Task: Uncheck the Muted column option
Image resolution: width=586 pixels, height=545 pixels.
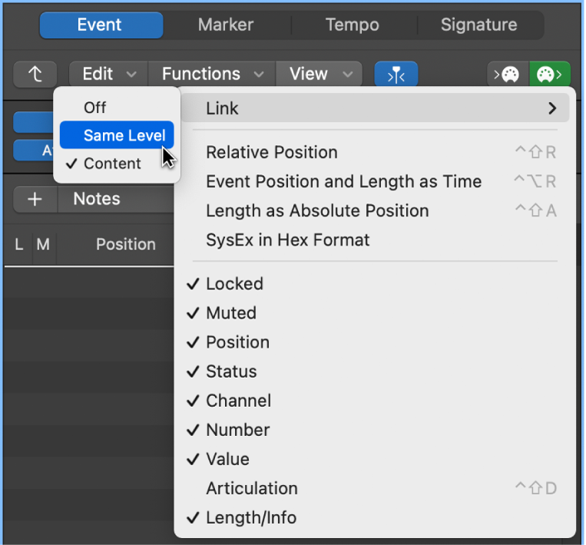Action: tap(230, 313)
